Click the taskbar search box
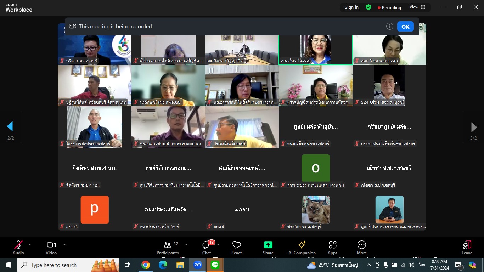The image size is (484, 272). [x=68, y=265]
